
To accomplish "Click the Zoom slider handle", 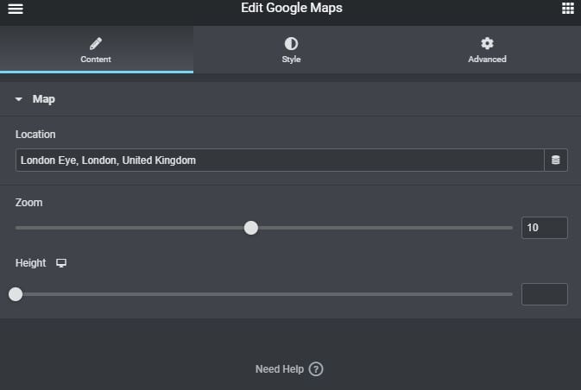I will (x=251, y=228).
